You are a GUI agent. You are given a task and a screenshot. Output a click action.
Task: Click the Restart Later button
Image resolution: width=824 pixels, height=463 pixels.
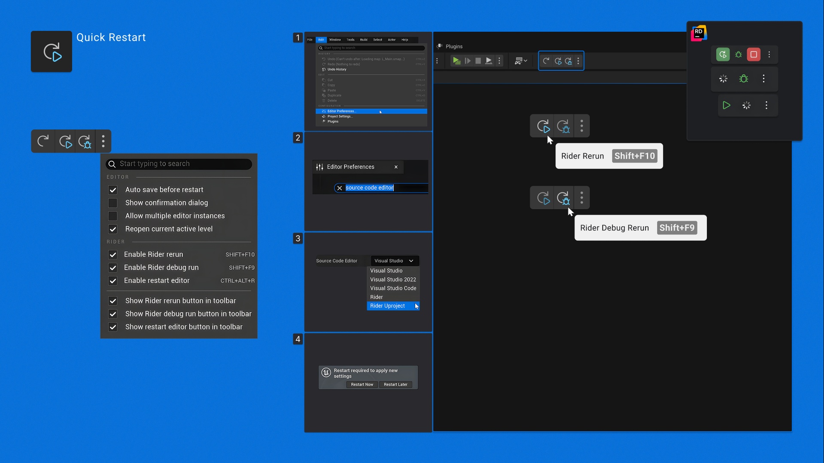click(395, 384)
